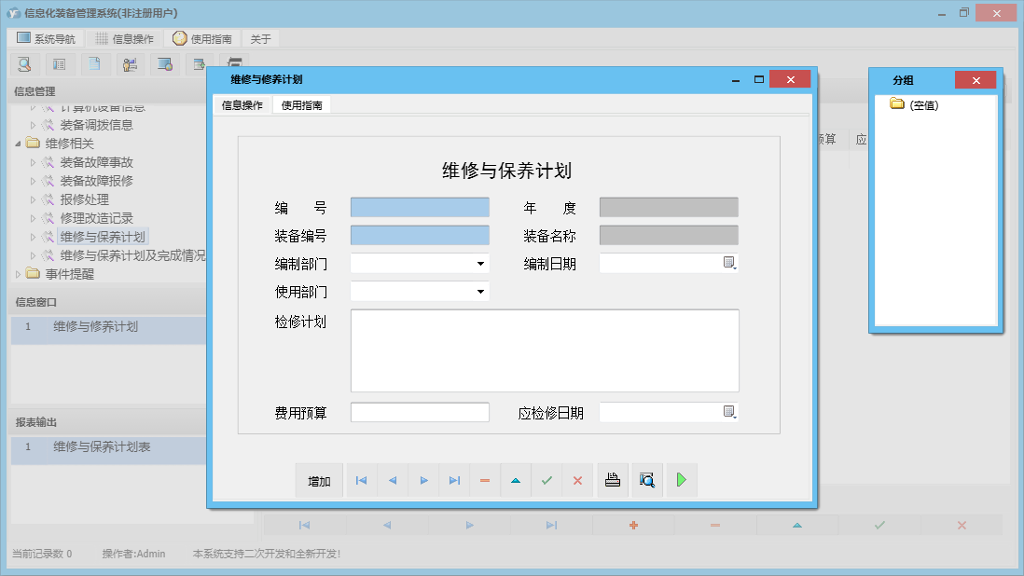Open the report list tool on the toolbar
1024x576 pixels.
pos(60,63)
